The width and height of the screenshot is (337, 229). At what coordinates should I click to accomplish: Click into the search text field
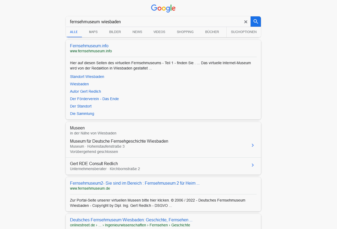click(154, 22)
